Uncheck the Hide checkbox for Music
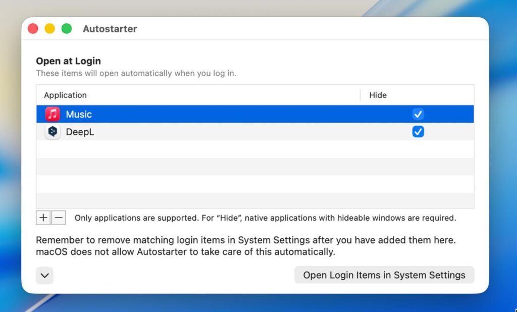 click(418, 114)
